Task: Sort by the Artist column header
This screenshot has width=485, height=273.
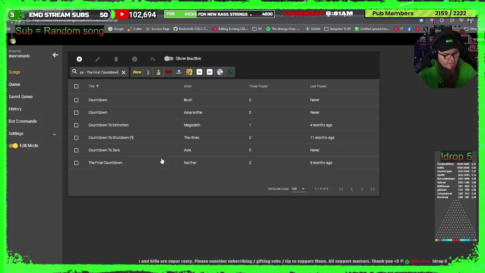Action: pos(188,86)
